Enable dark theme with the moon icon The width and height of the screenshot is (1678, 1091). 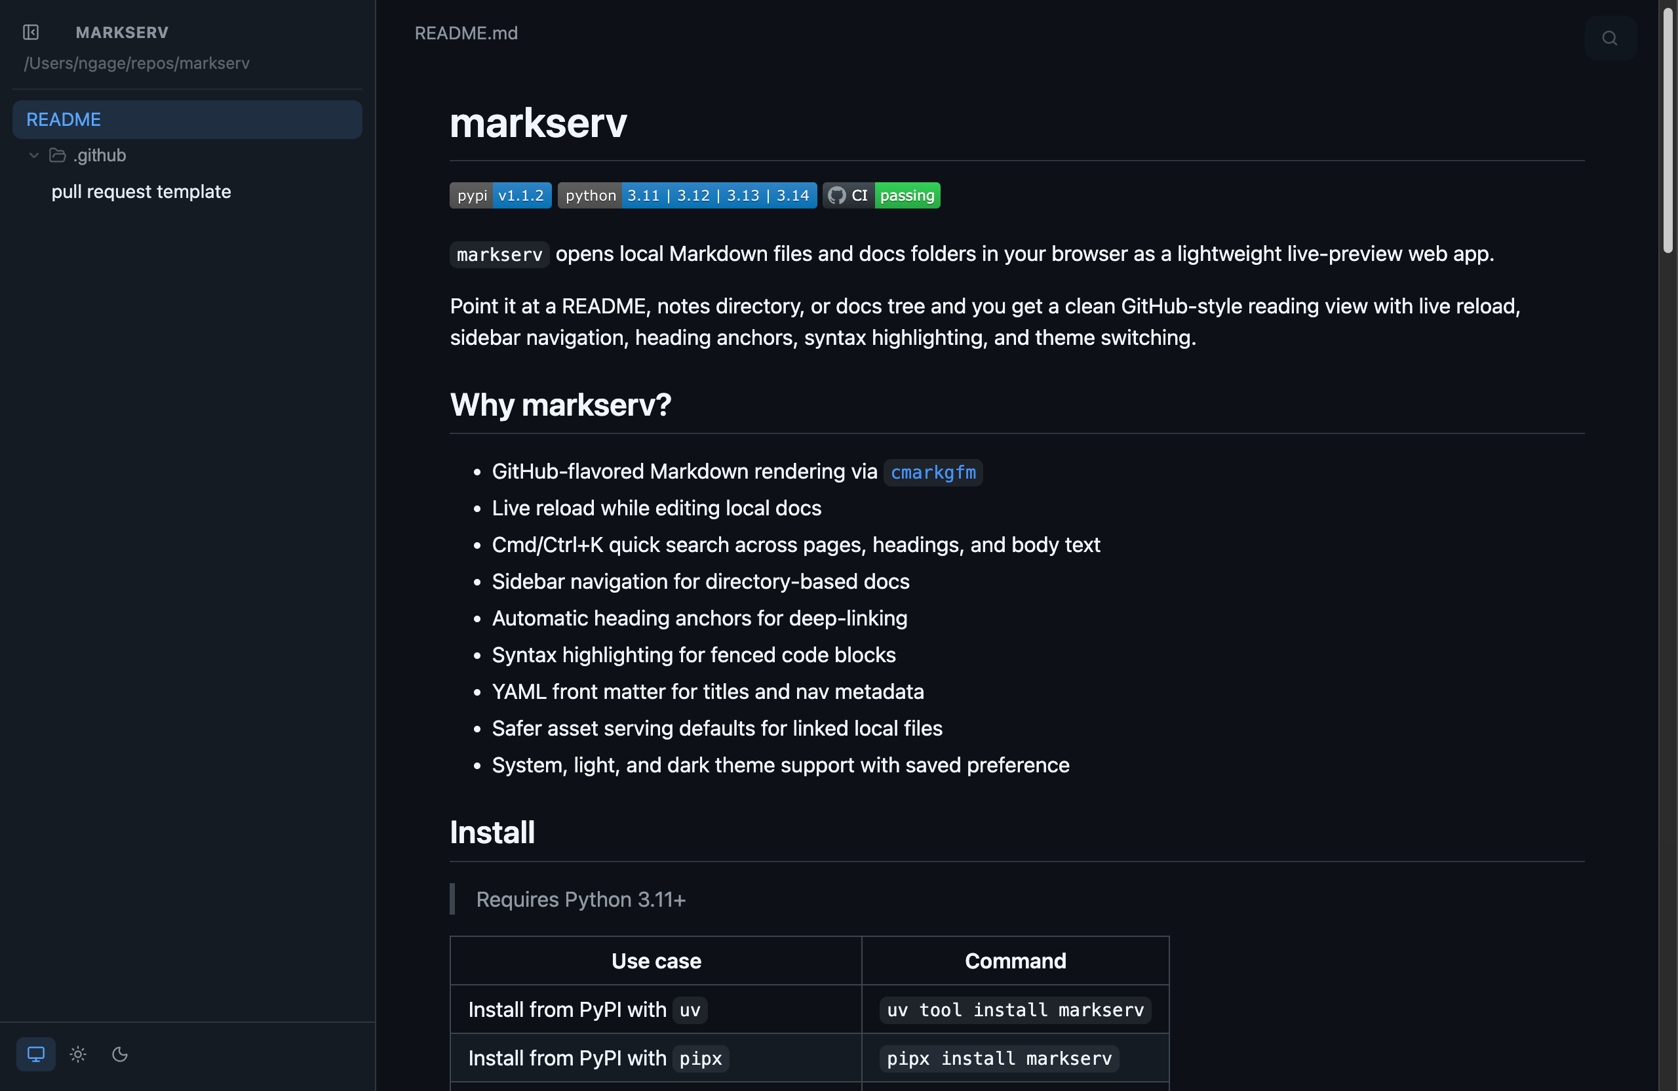(119, 1054)
